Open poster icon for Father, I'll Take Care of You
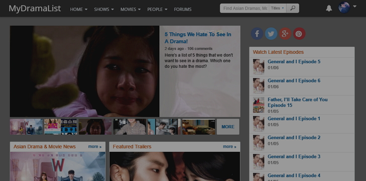Image resolution: width=366 pixels, height=181 pixels. (x=258, y=105)
